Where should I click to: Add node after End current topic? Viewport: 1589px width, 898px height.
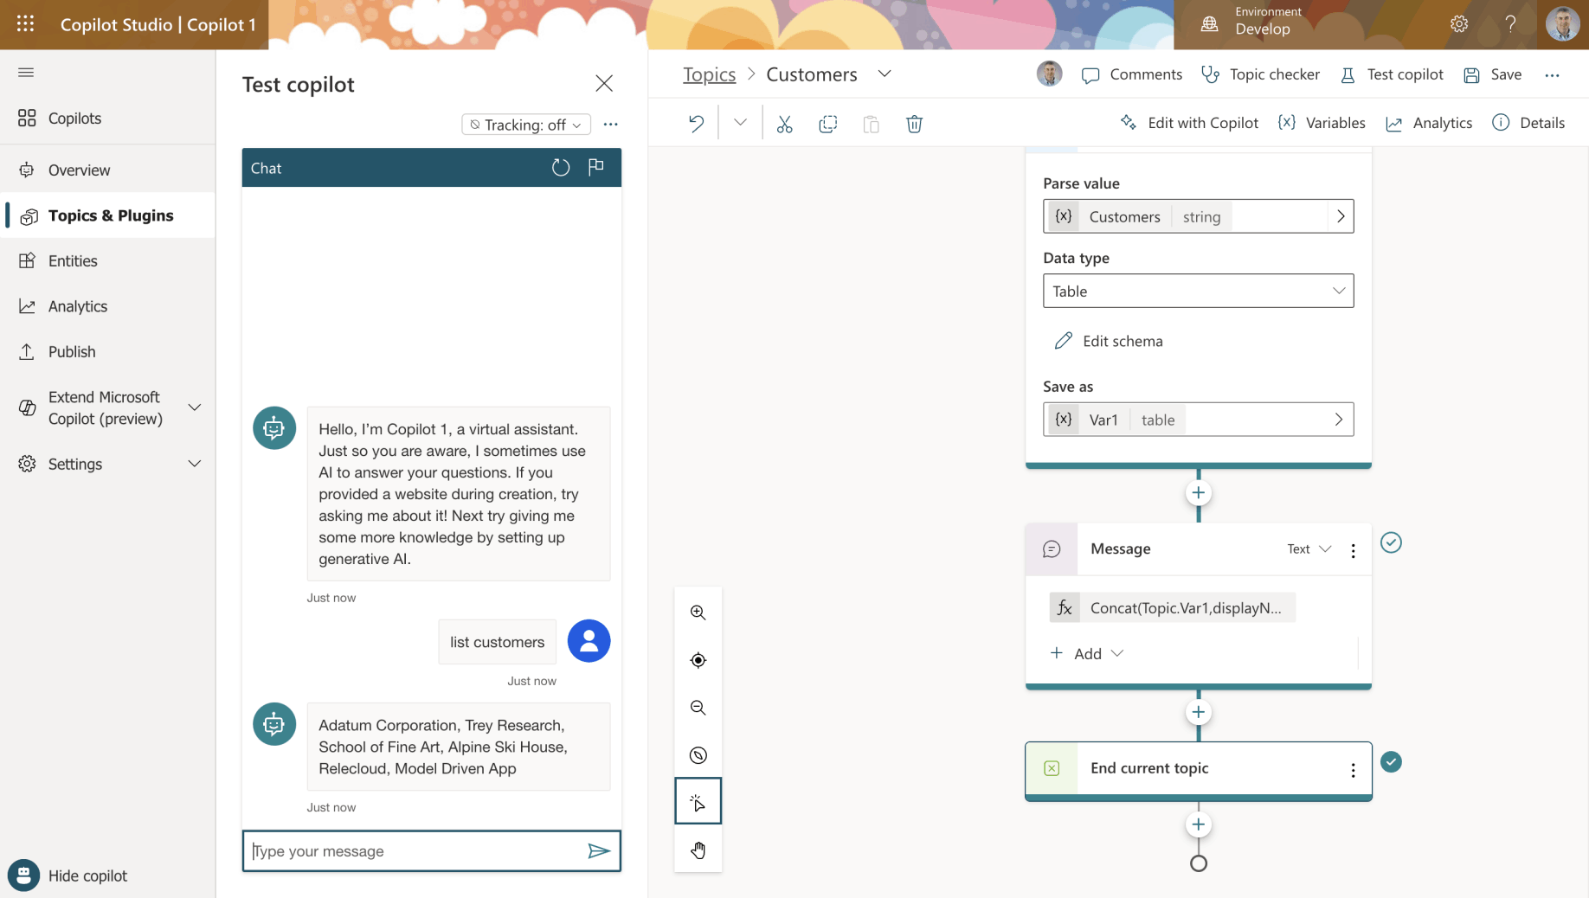click(x=1198, y=824)
